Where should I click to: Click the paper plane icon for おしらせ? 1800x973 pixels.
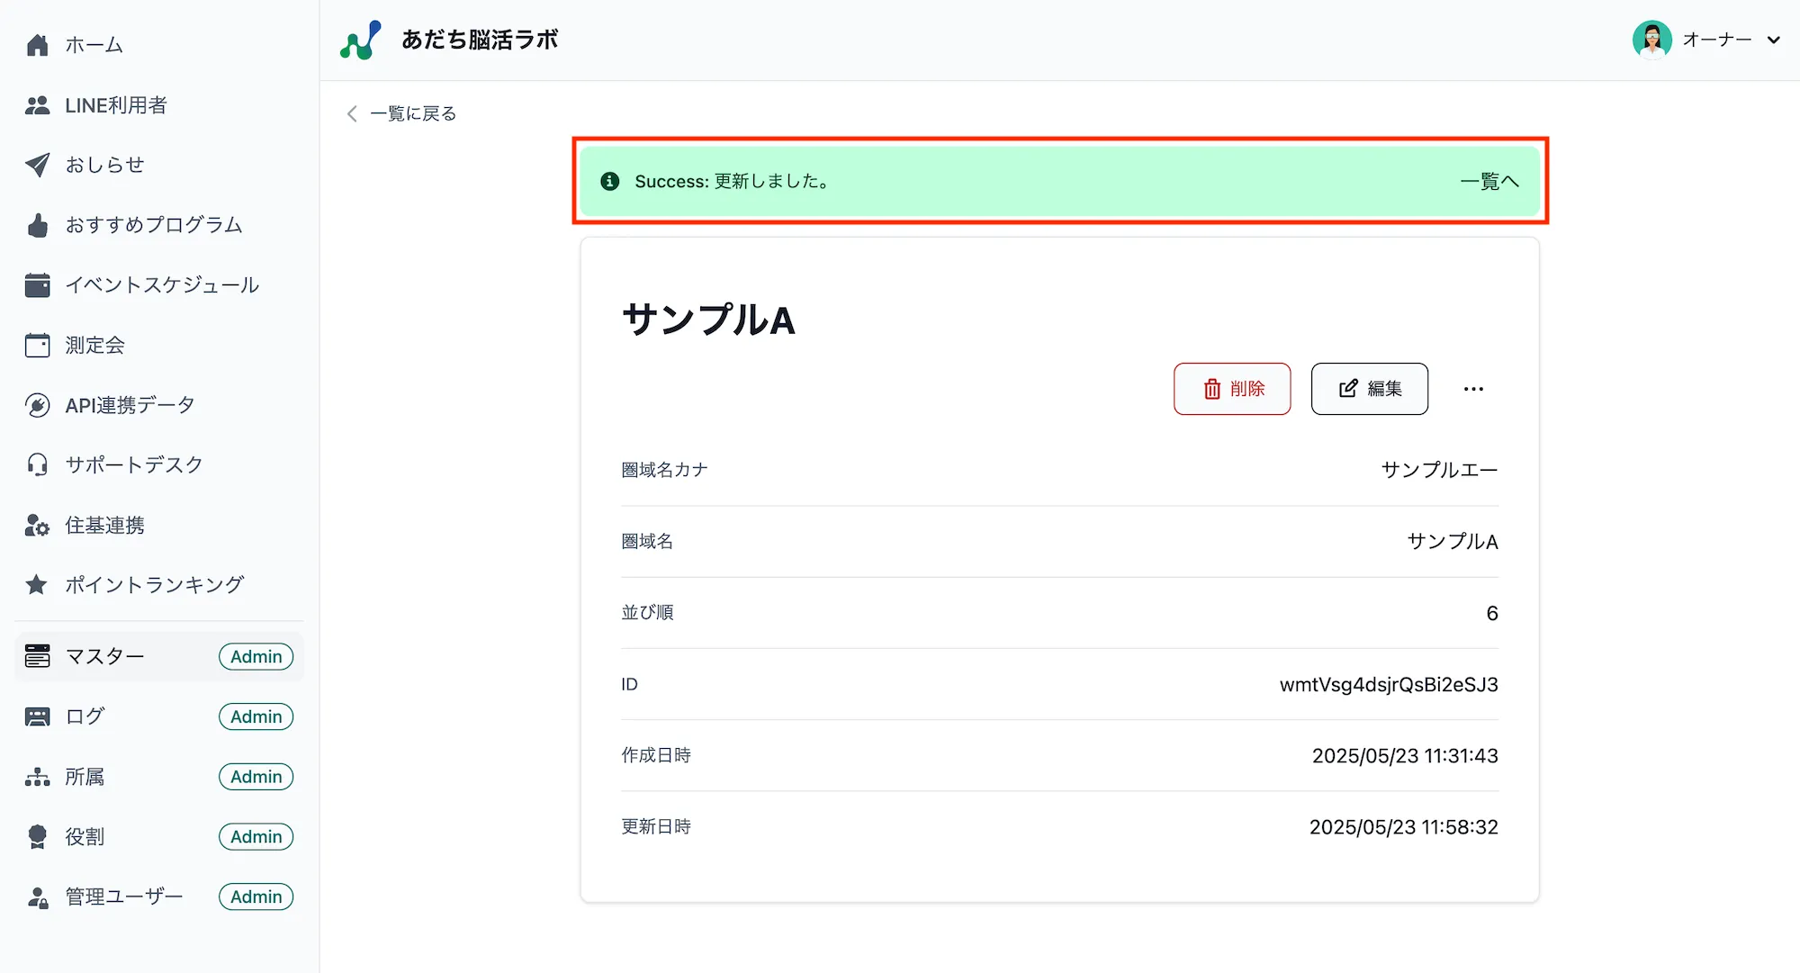pos(37,165)
